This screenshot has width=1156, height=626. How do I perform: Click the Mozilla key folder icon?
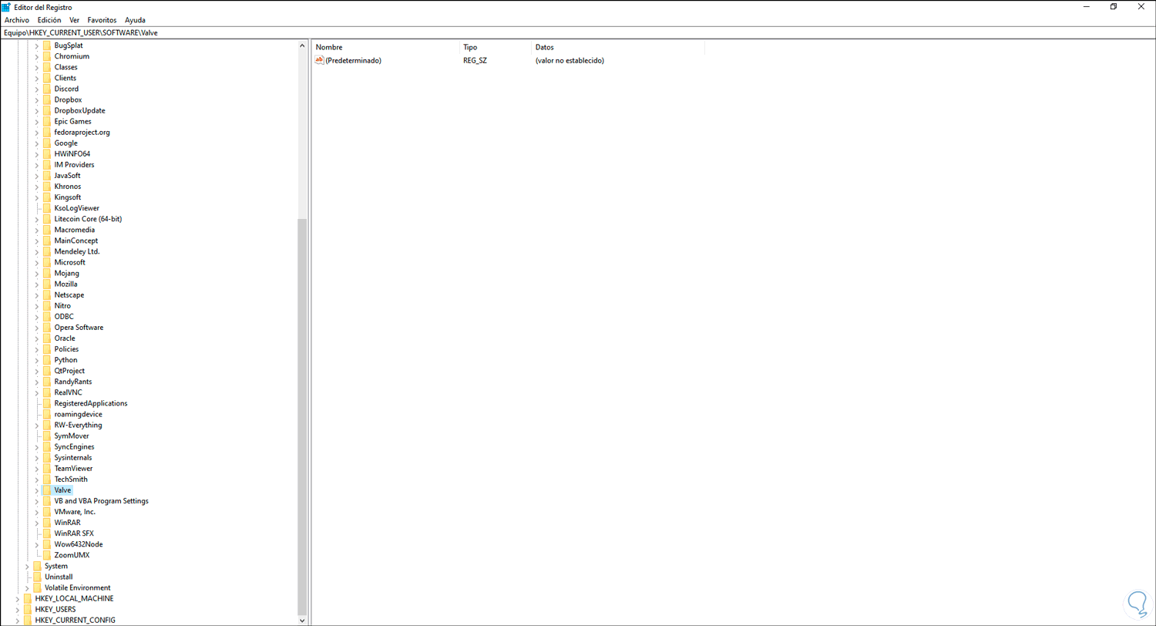(47, 284)
